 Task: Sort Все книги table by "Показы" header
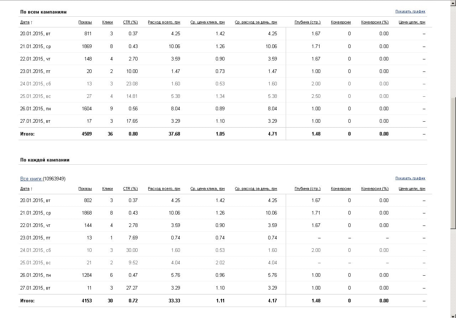(85, 189)
